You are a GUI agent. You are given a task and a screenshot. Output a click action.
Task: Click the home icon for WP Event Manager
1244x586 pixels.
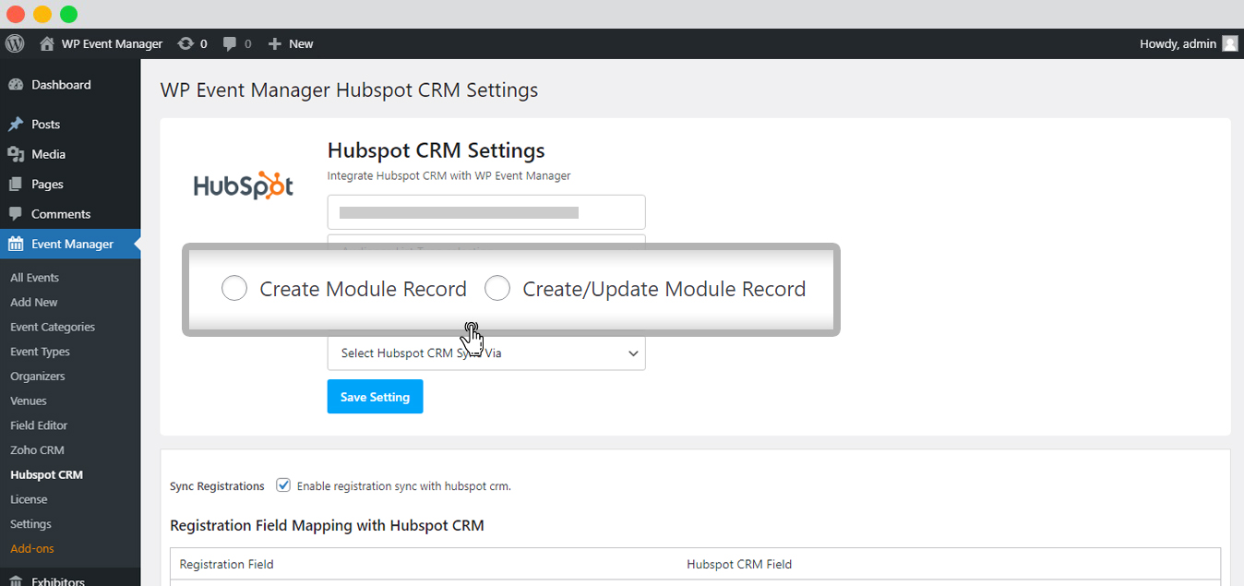[x=47, y=43]
